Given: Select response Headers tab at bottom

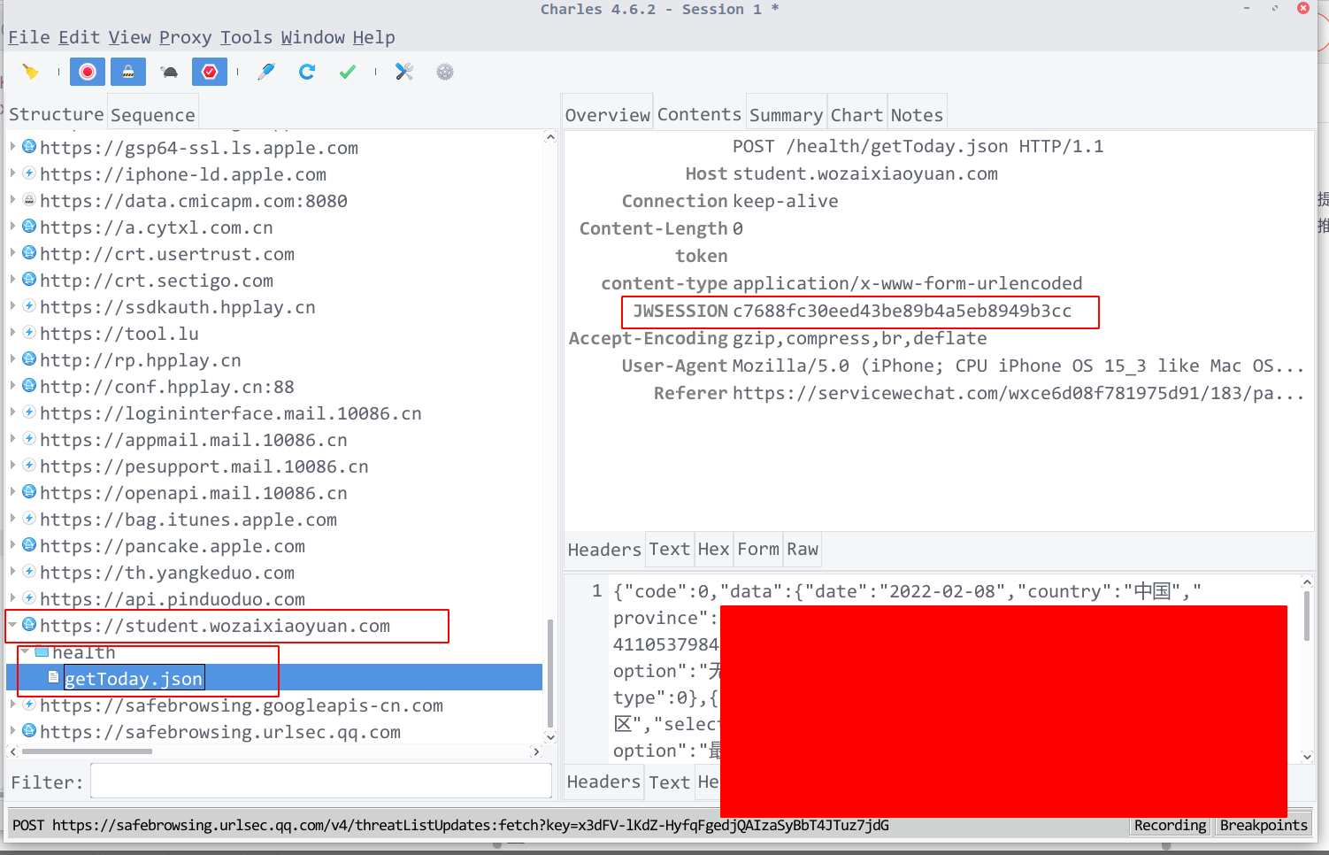Looking at the screenshot, I should pos(604,782).
